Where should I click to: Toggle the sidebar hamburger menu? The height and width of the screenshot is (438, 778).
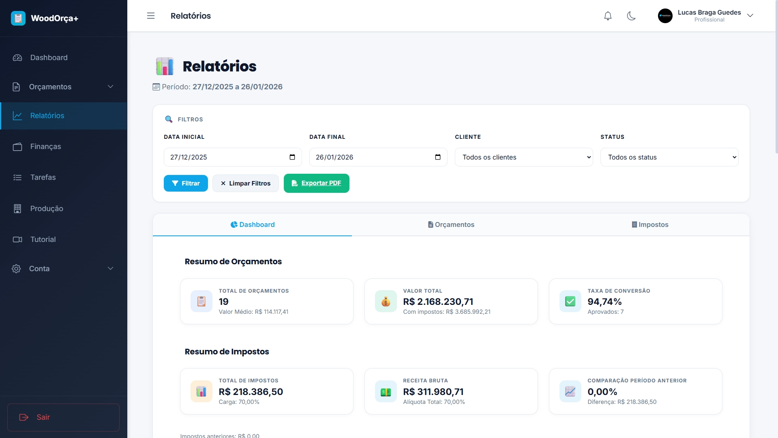coord(151,15)
